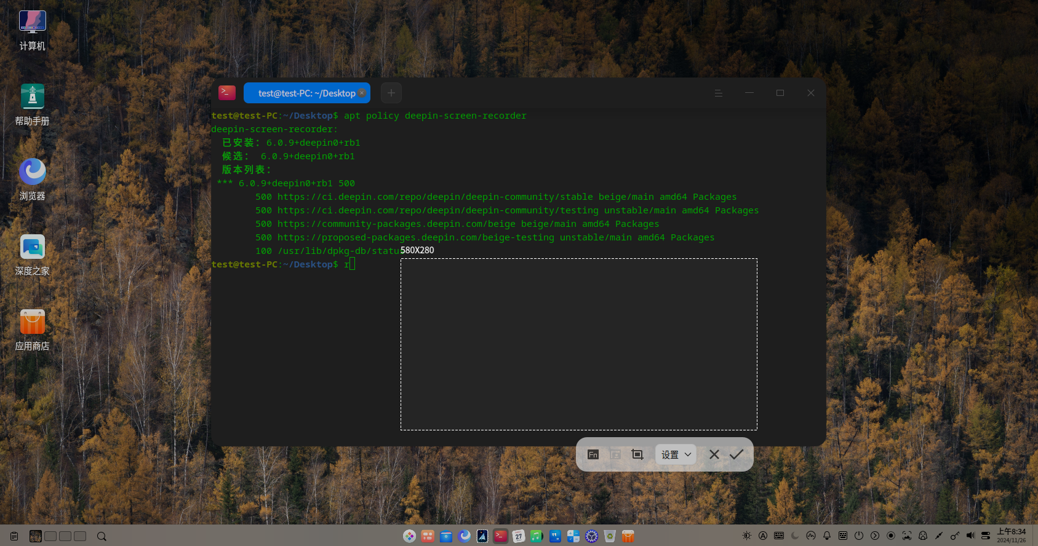Add a new terminal tab with the plus button
Screen dimensions: 1038x546
point(391,93)
